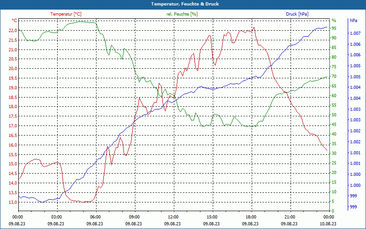Click '90' on the green humidity axis
The image size is (366, 229).
(x=334, y=38)
